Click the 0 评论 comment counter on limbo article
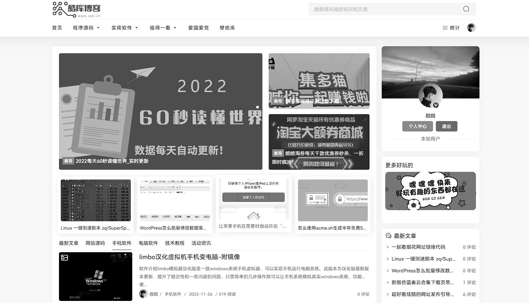Image resolution: width=529 pixels, height=303 pixels. 363,294
